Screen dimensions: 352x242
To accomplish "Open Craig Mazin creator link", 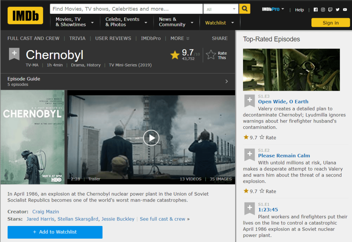I will click(x=46, y=211).
